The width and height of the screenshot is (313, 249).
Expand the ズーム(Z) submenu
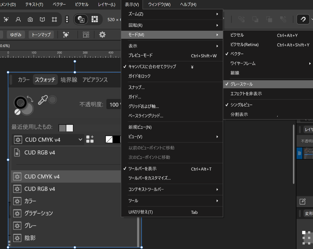coord(172,14)
